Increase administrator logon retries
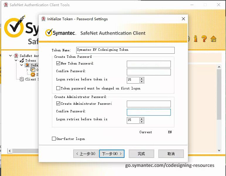Image resolution: width=226 pixels, height=176 pixels. tap(142, 119)
